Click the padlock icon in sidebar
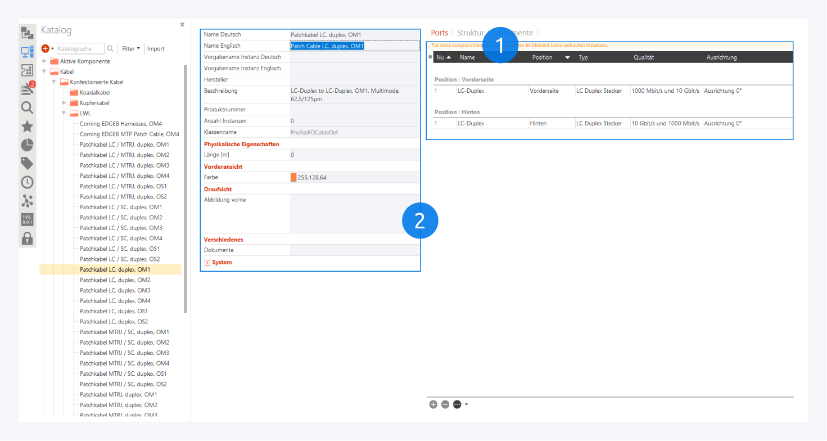Image resolution: width=827 pixels, height=441 pixels. click(x=27, y=237)
